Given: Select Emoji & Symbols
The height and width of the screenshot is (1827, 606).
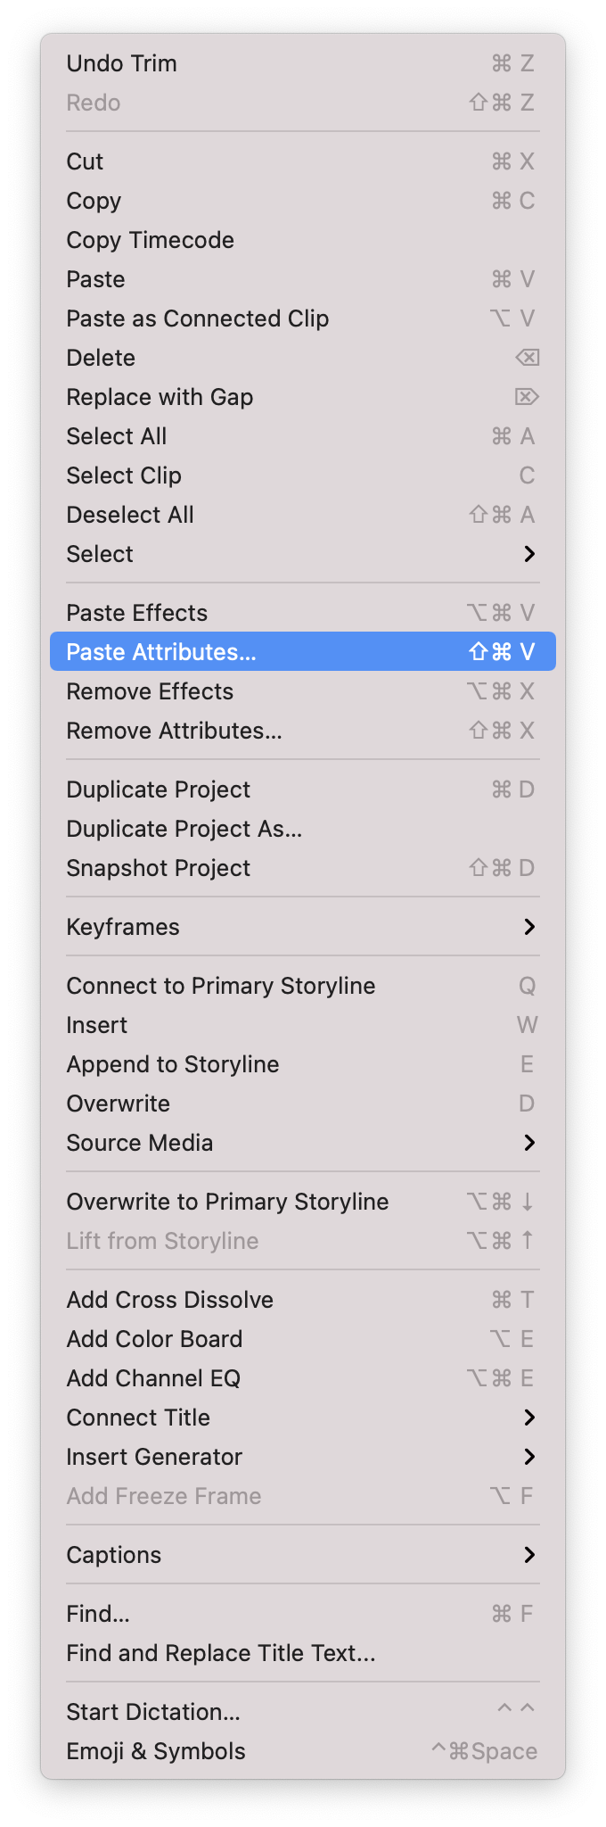Looking at the screenshot, I should click(x=303, y=1751).
